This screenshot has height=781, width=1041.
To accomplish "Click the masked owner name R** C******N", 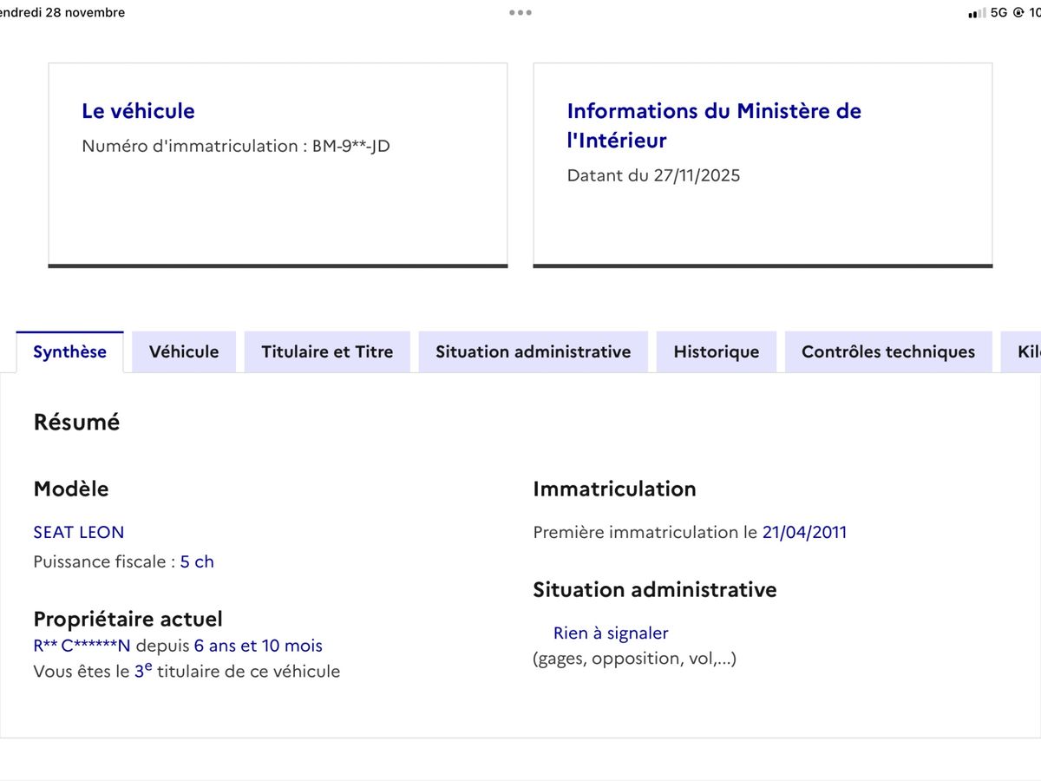I will coord(82,646).
